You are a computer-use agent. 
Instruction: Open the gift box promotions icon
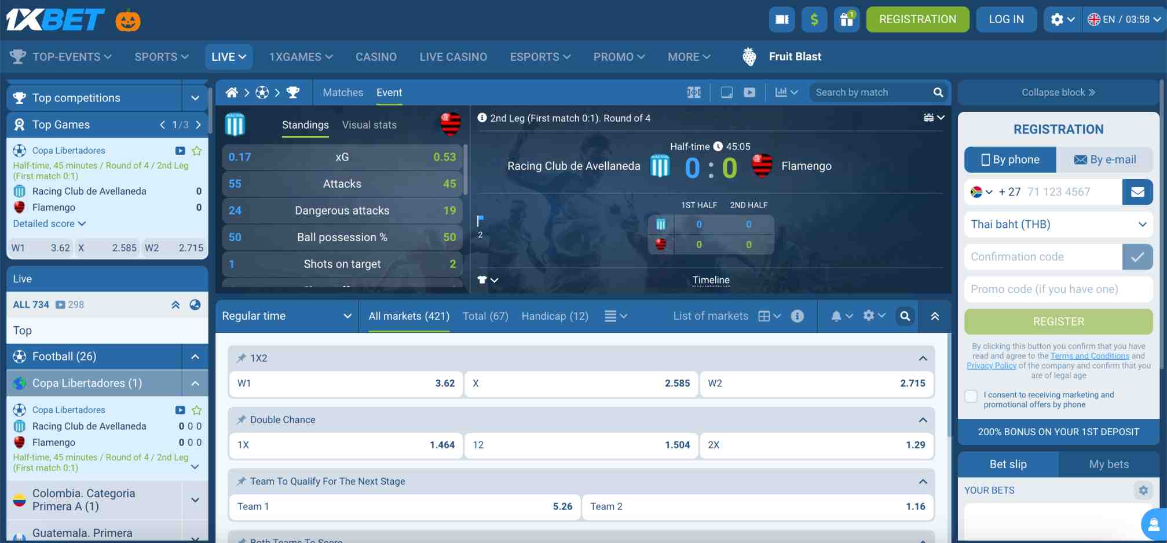846,19
